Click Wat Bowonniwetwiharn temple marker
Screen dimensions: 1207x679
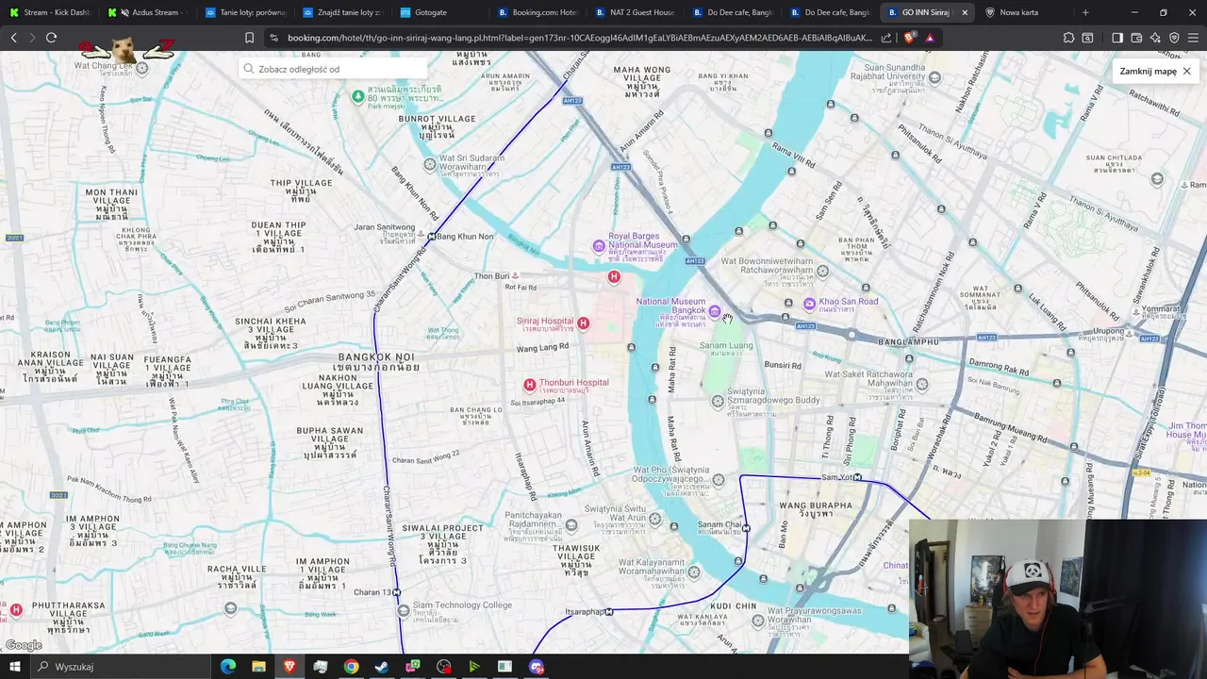[823, 271]
